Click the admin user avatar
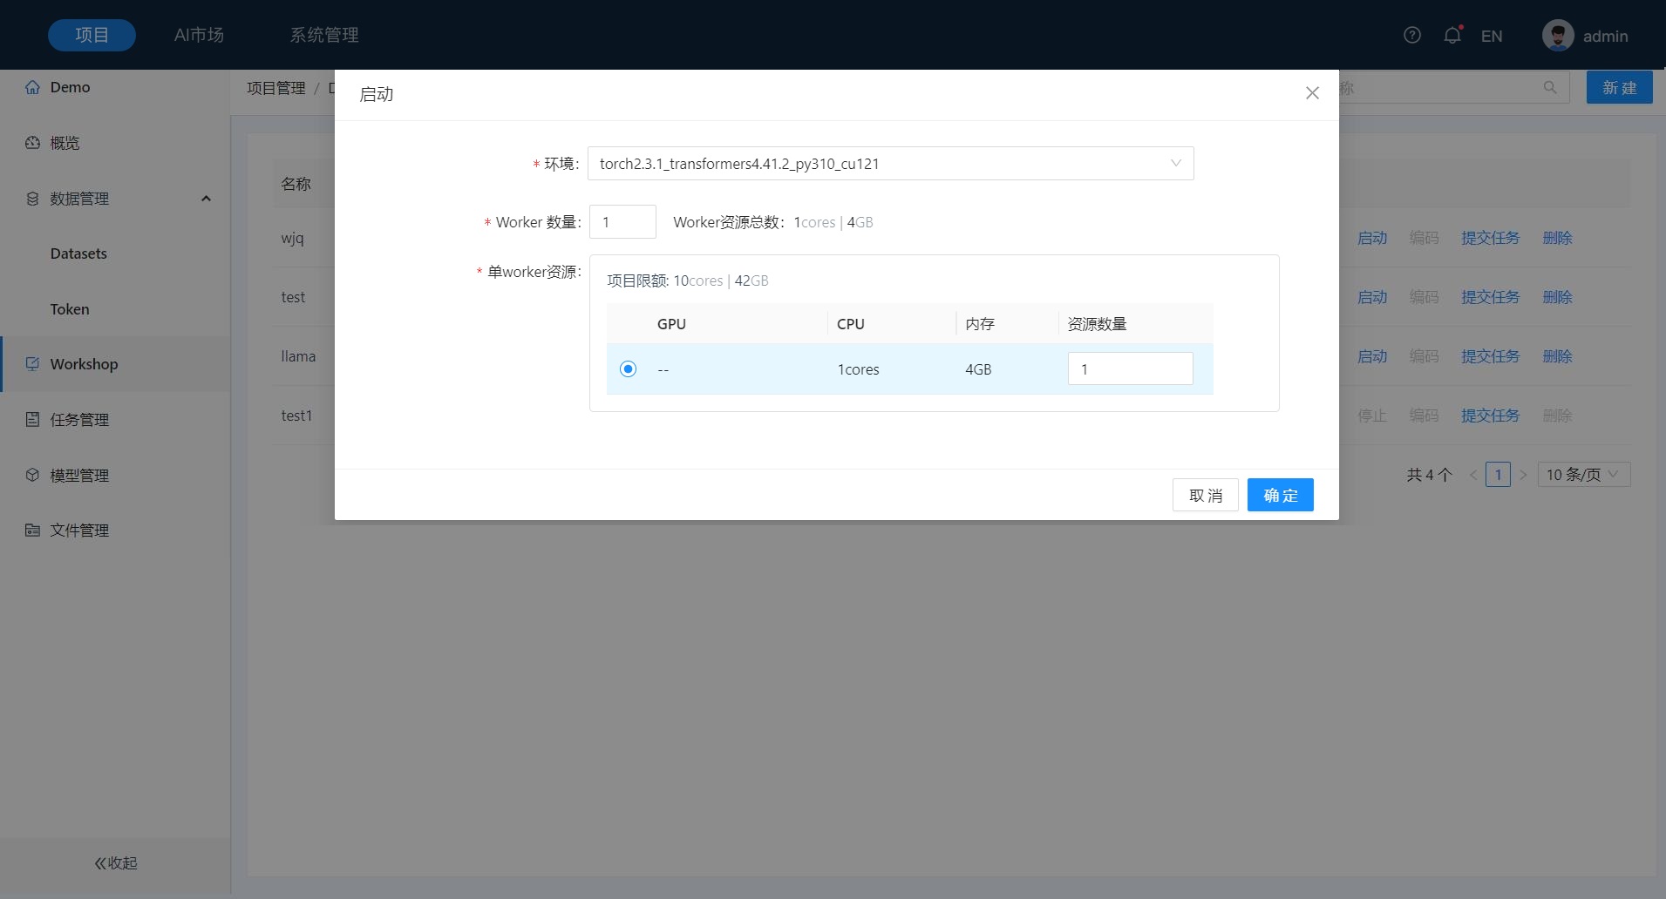 (x=1558, y=36)
